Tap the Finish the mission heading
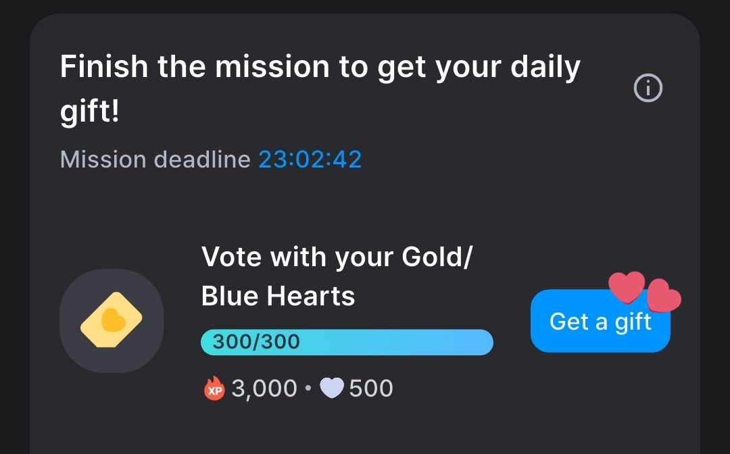The image size is (730, 454). [x=320, y=89]
